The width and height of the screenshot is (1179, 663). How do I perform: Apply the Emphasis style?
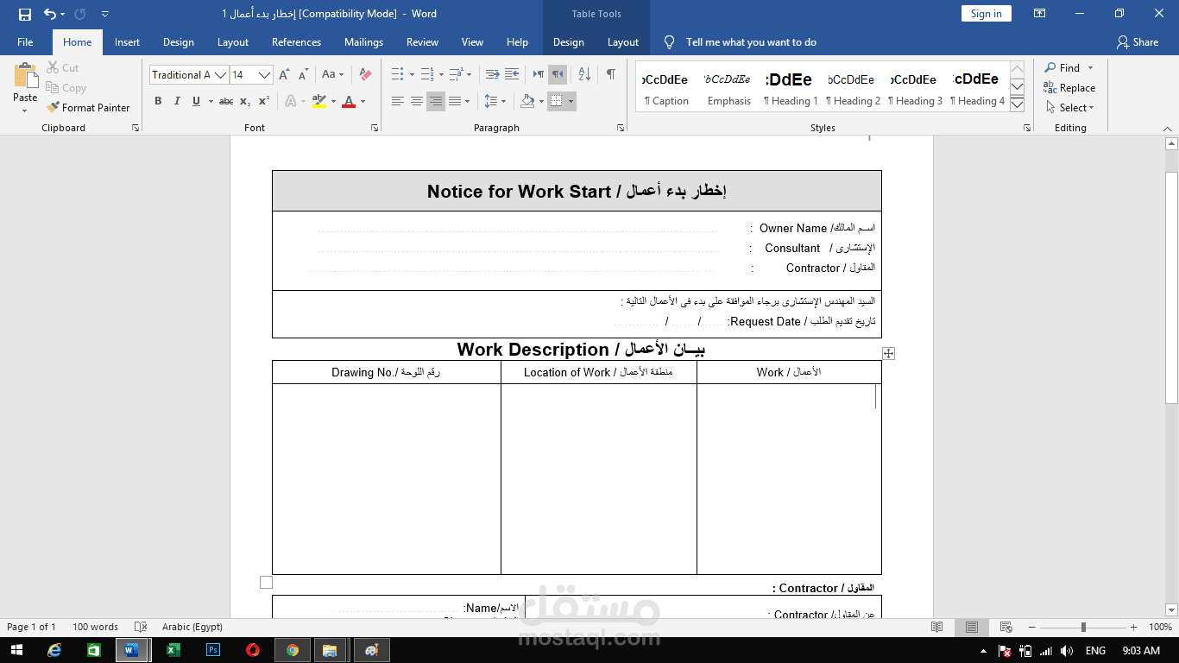point(728,88)
